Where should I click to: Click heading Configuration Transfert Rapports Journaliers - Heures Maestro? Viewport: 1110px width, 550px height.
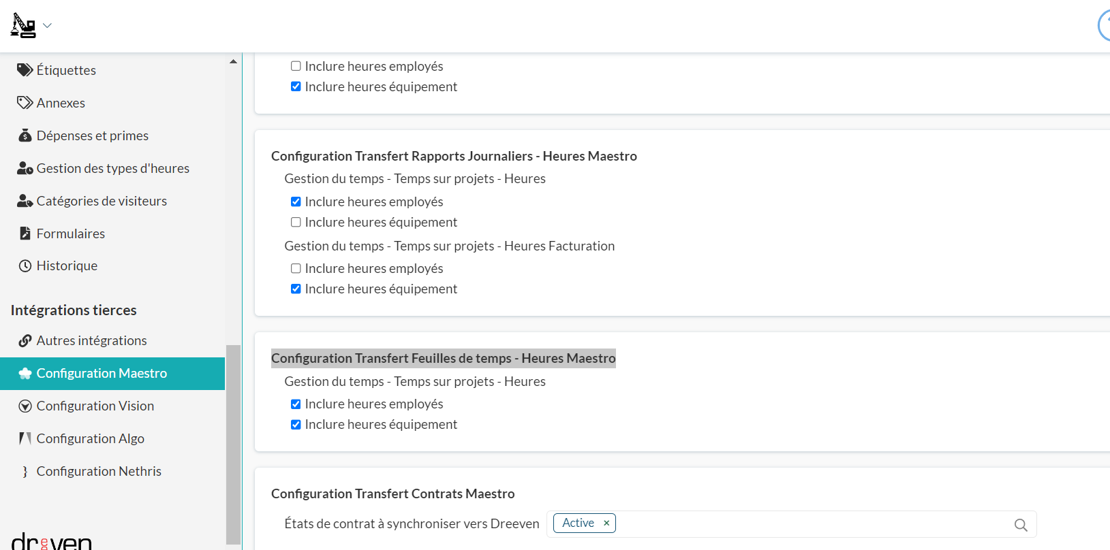pos(454,156)
